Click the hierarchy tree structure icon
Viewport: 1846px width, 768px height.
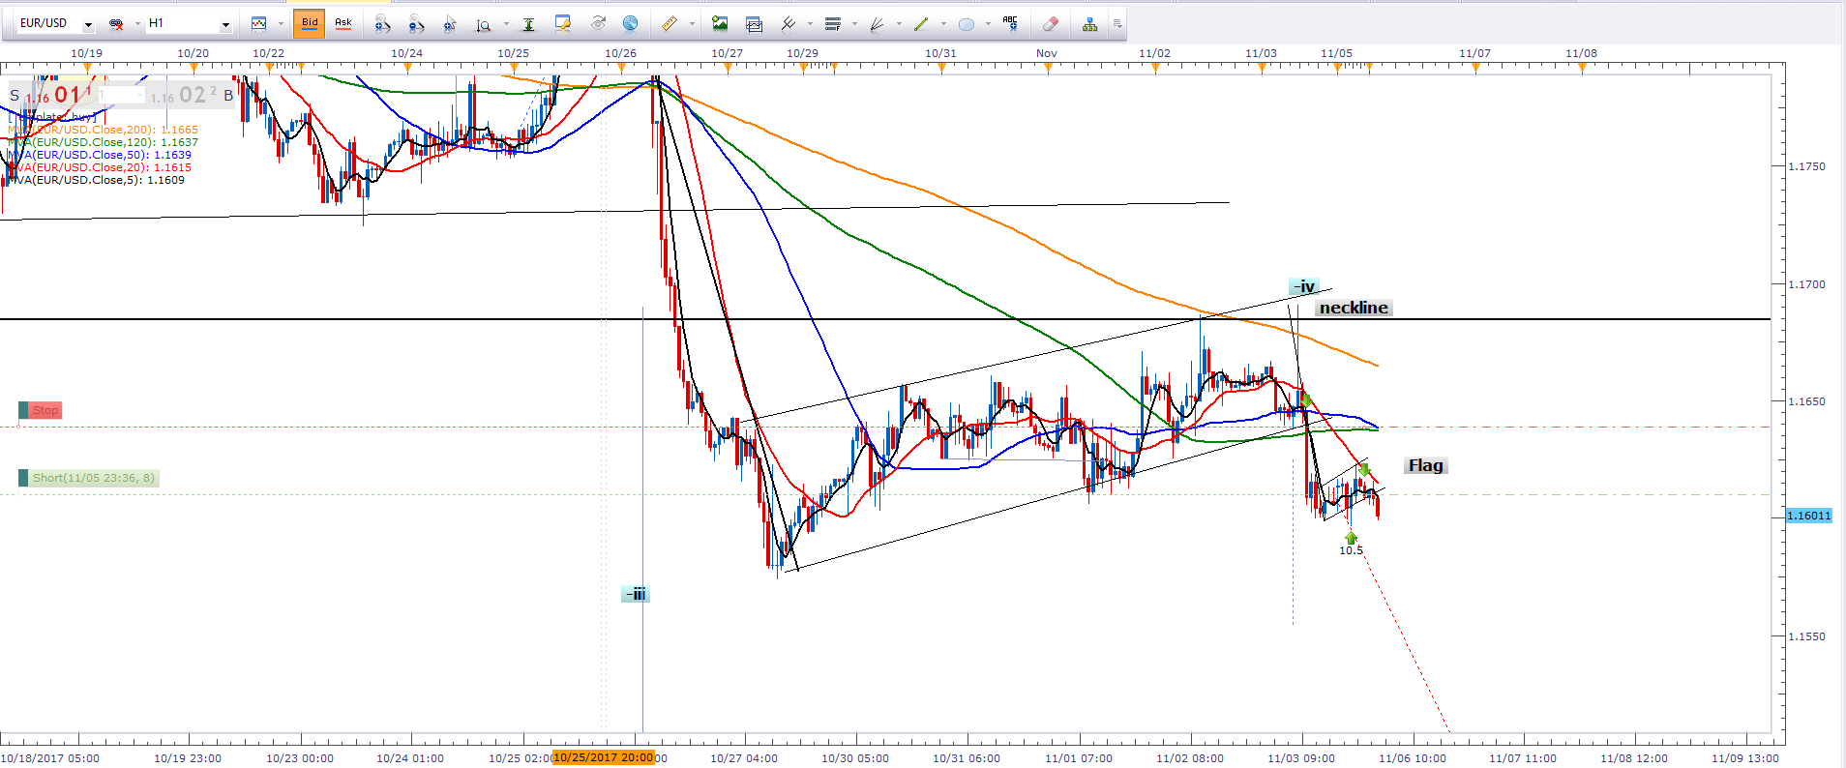[1089, 24]
